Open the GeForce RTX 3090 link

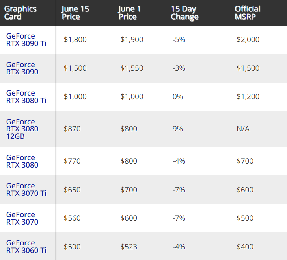click(22, 68)
